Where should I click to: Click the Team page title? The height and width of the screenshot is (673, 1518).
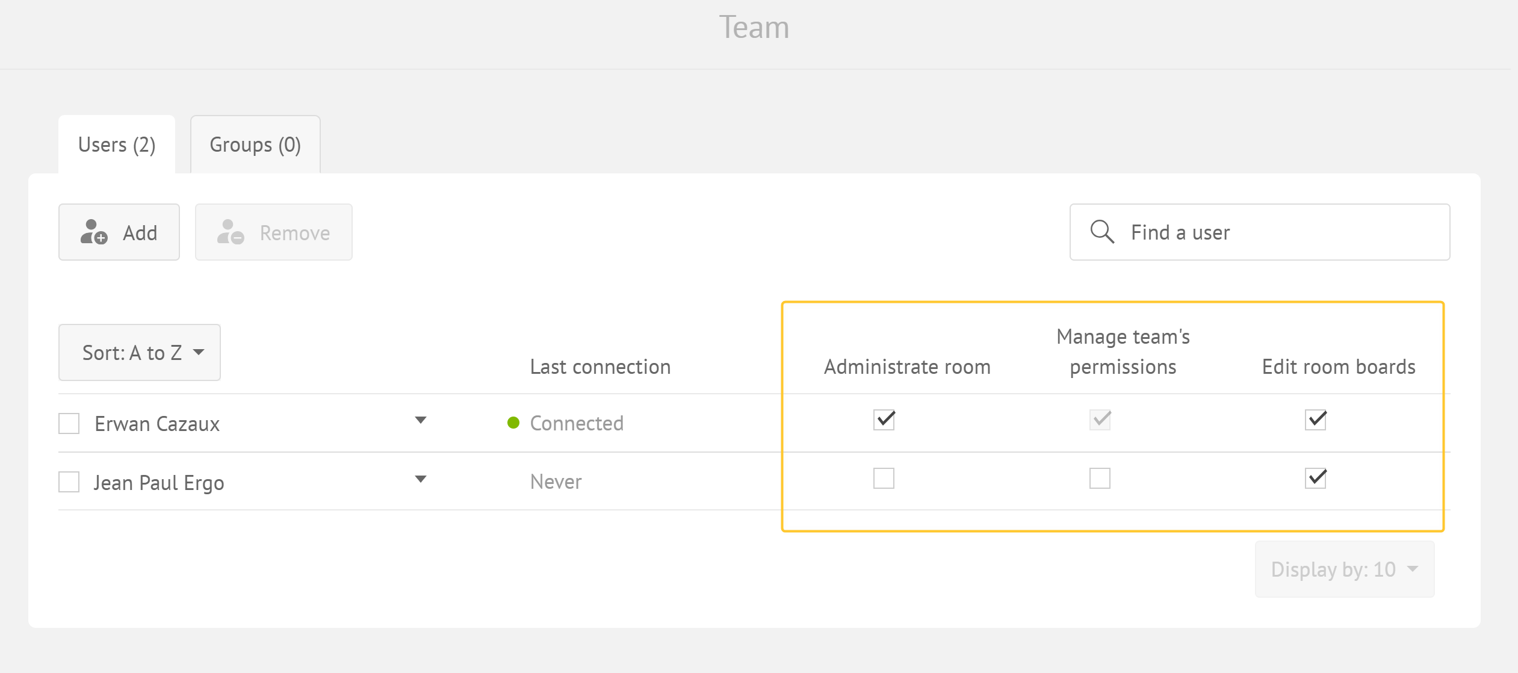754,27
